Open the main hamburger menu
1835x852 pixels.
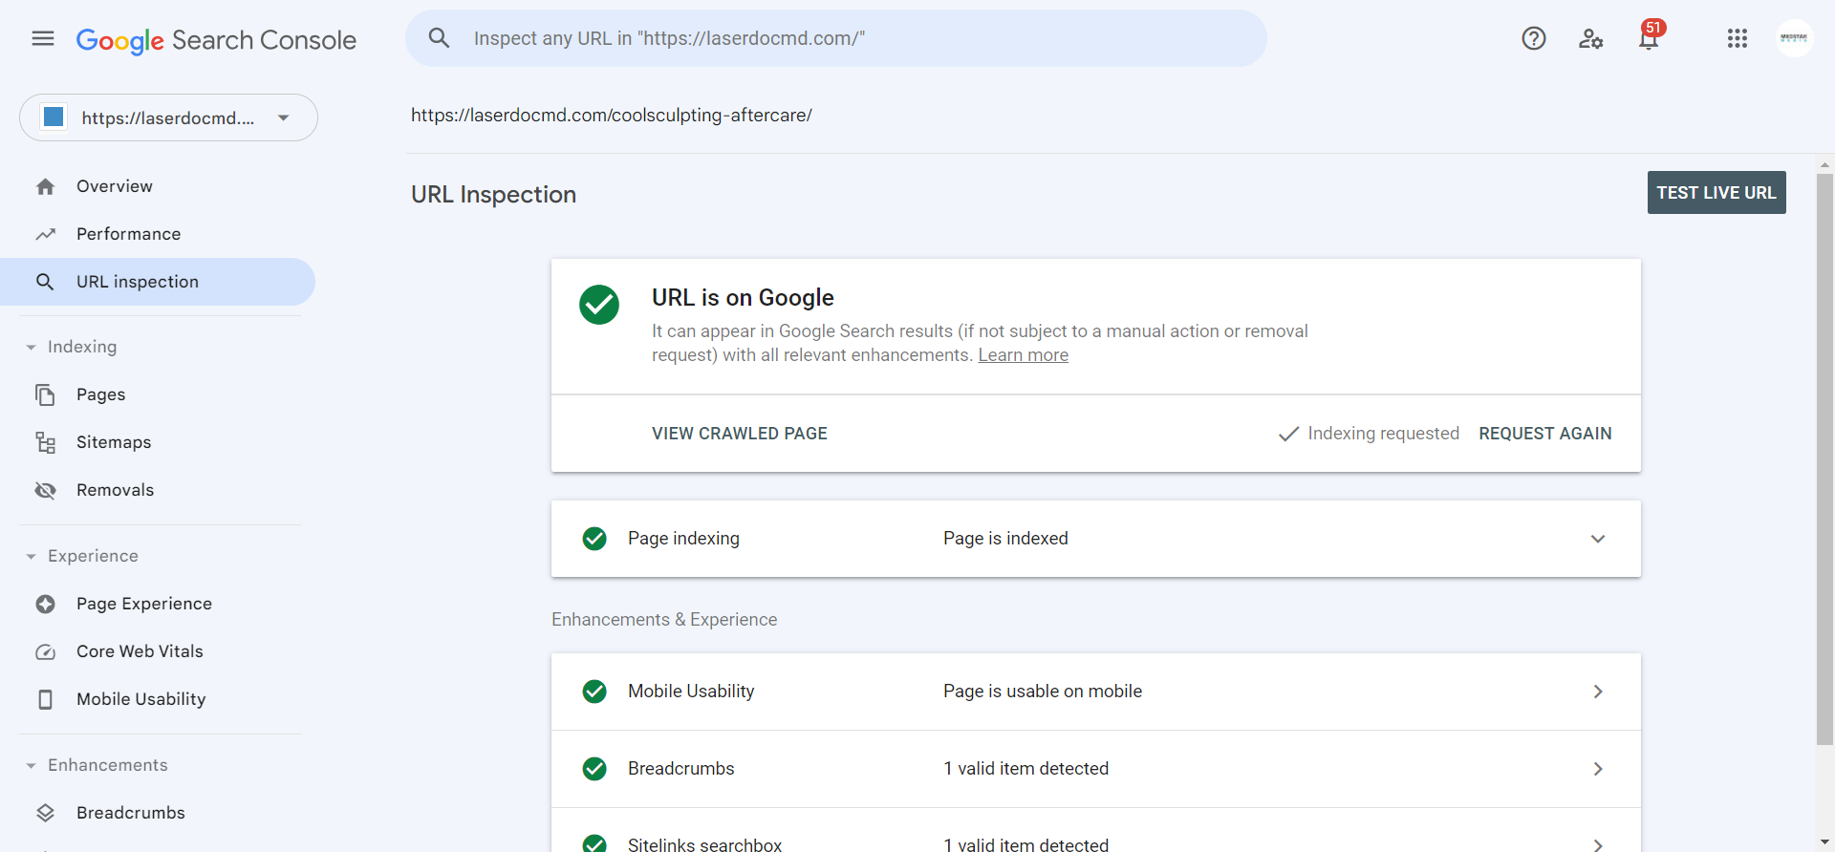[x=43, y=38]
